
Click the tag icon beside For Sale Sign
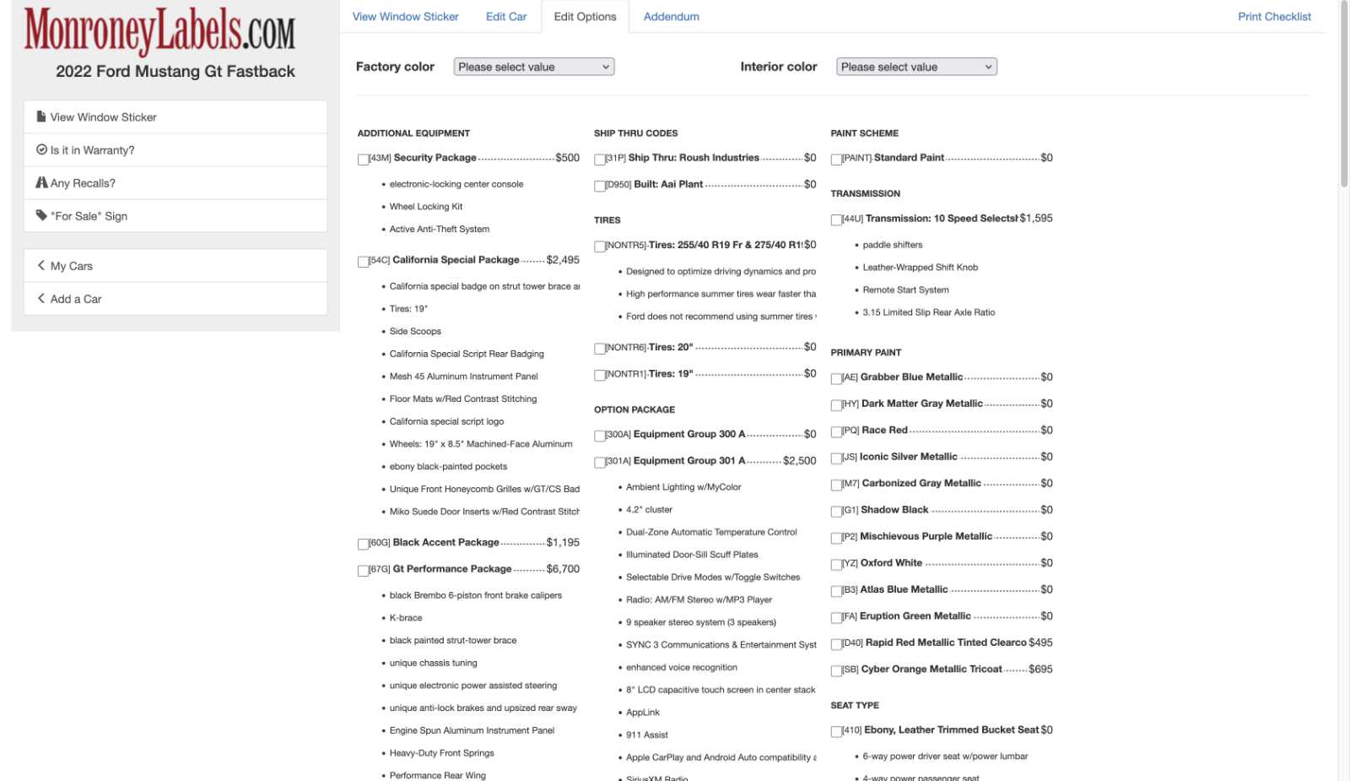click(x=41, y=215)
